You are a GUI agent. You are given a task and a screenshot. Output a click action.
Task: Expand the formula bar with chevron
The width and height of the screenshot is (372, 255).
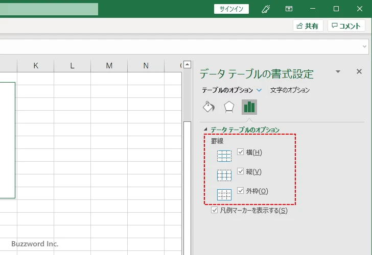pyautogui.click(x=365, y=46)
